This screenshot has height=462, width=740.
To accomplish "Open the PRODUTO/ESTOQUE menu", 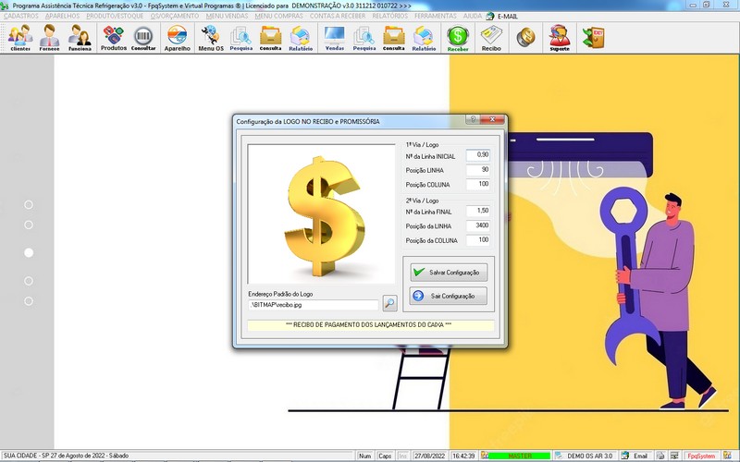I will pos(115,16).
